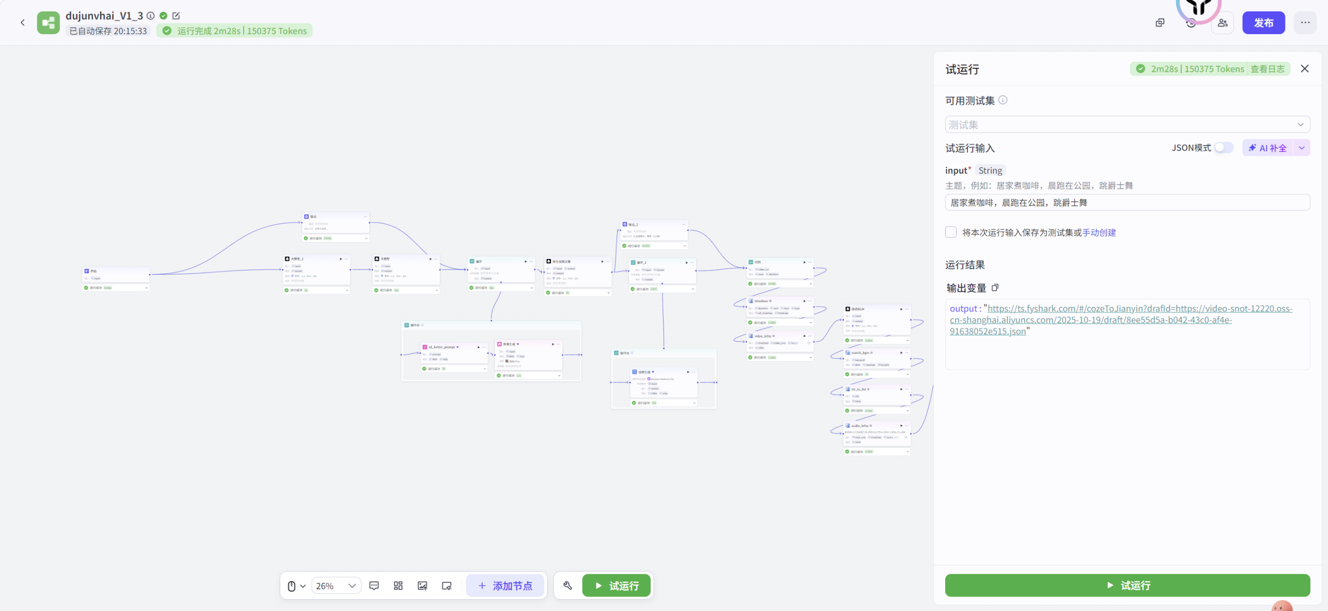
Task: Click 添加节点 add node button
Action: coord(505,586)
